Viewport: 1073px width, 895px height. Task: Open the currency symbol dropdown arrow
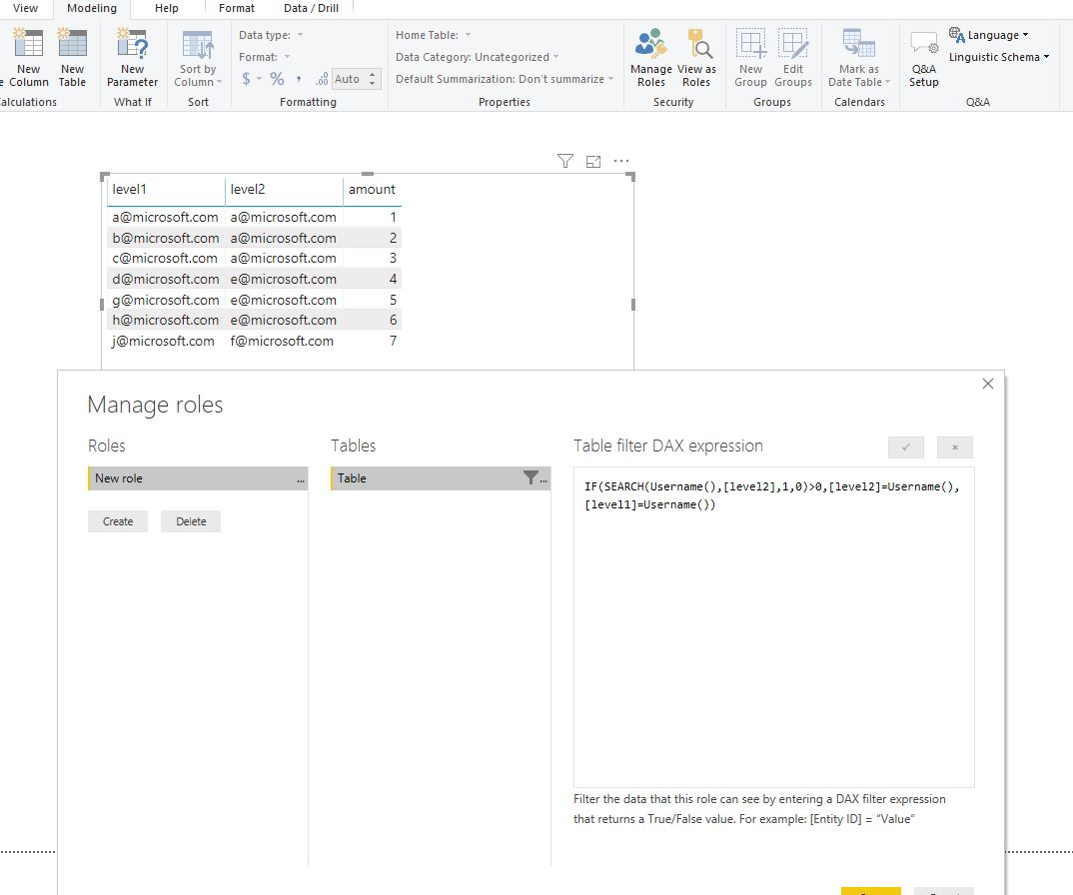(260, 79)
